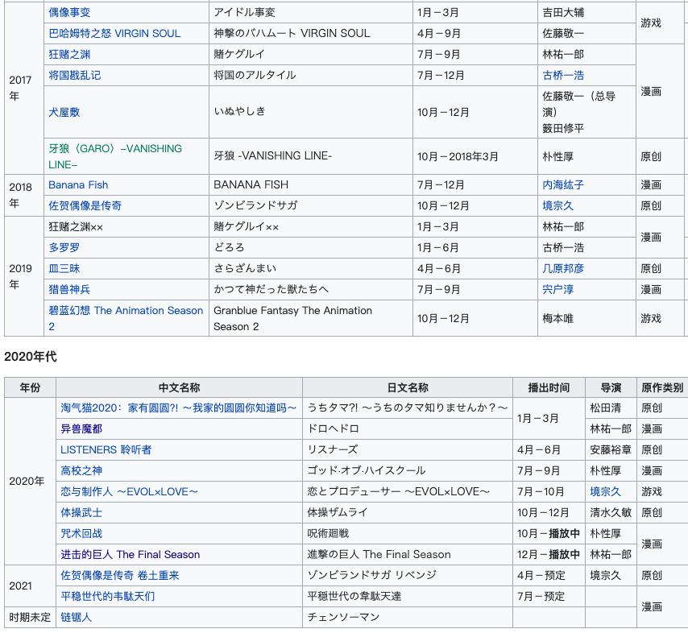Screen dimensions: 688x633
Task: Open the 链锯人 link
Action: click(x=77, y=617)
